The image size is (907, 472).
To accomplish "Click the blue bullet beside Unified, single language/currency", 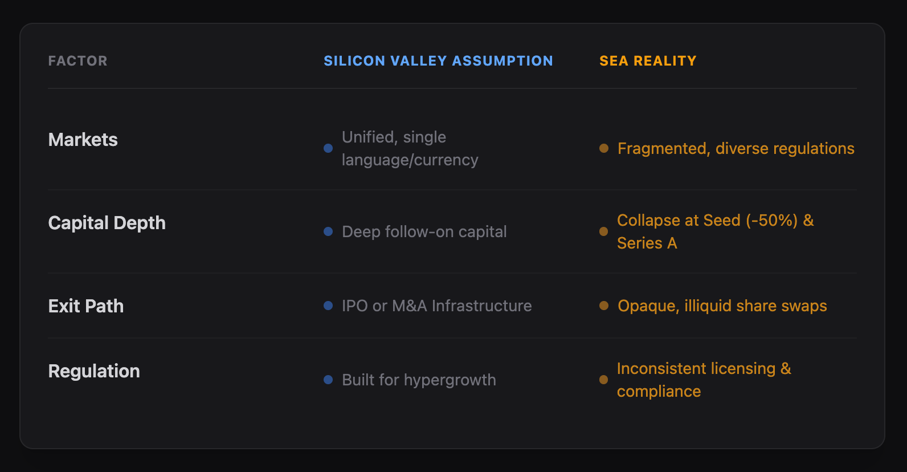I will (x=328, y=148).
